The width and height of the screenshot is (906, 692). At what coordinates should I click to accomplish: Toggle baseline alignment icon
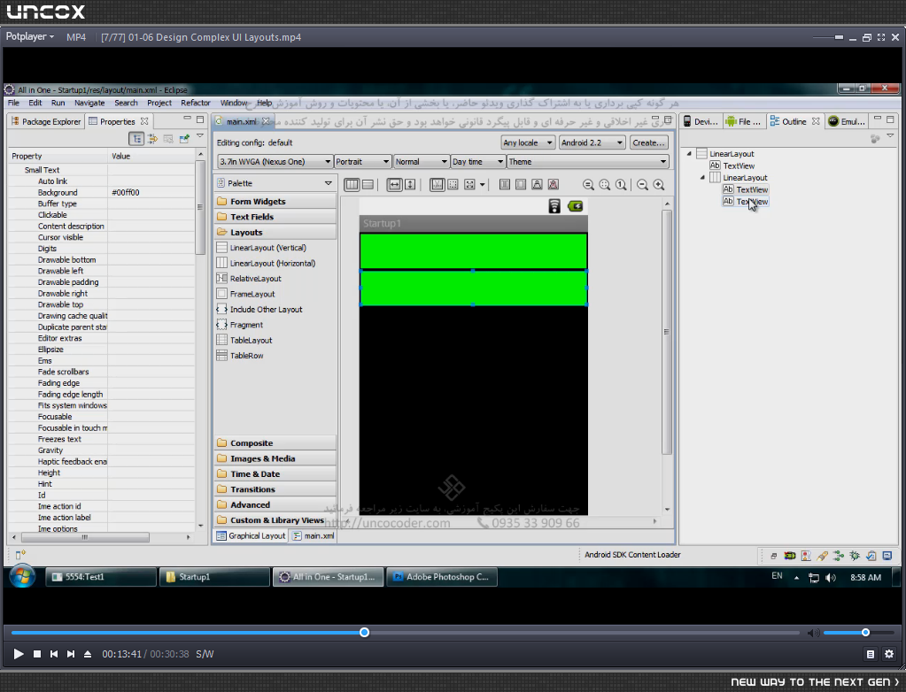point(438,185)
